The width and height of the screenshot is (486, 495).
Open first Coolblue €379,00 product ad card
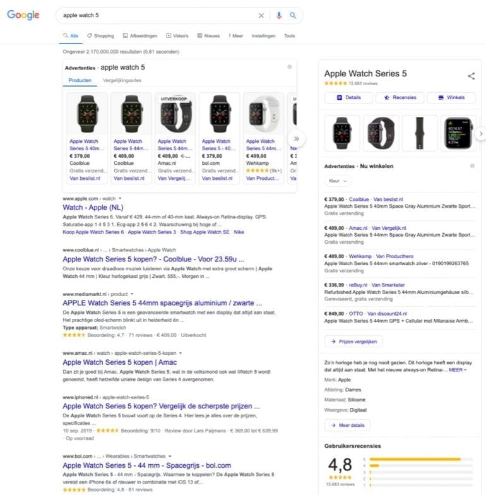point(87,138)
